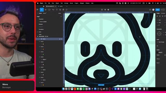Open Pen tool dropdown arrow
Image resolution: width=166 pixels, height=93 pixels.
click(54, 10)
